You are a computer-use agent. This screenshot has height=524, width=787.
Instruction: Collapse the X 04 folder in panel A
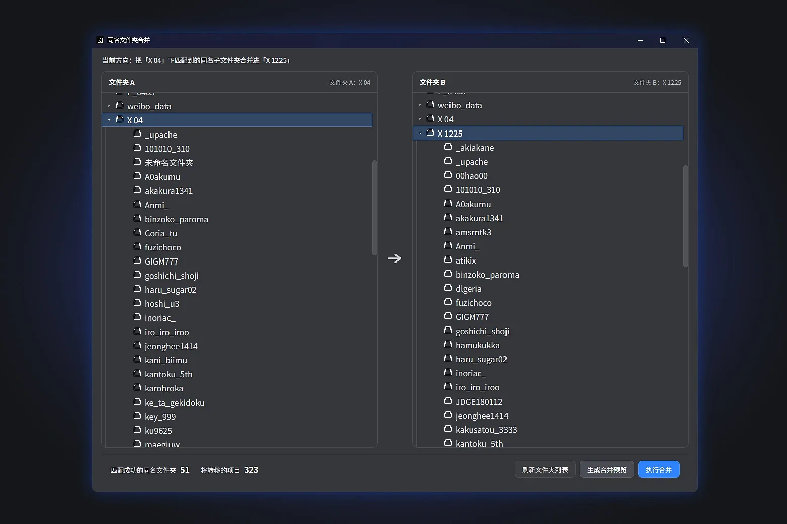coord(109,120)
